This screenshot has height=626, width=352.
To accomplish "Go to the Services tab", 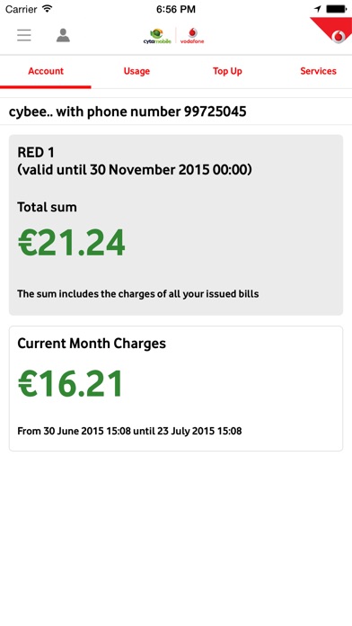I will coord(318,71).
